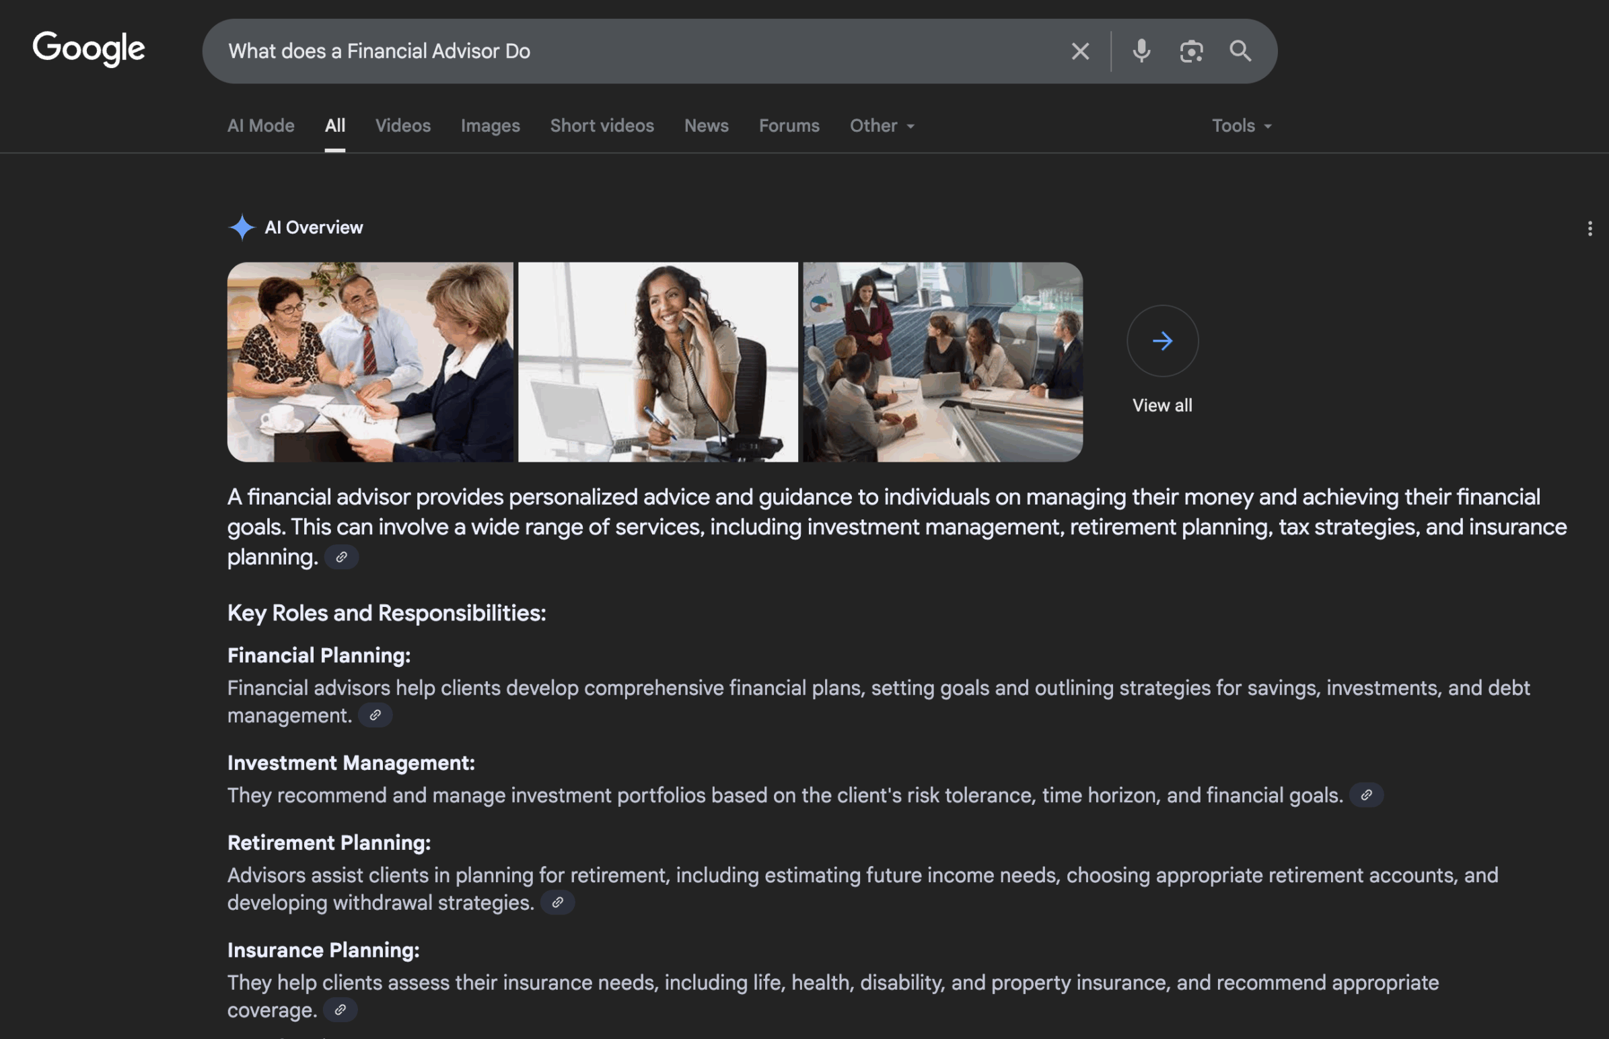Image resolution: width=1609 pixels, height=1039 pixels.
Task: Open the thumbnail of woman on the phone
Action: click(x=657, y=362)
